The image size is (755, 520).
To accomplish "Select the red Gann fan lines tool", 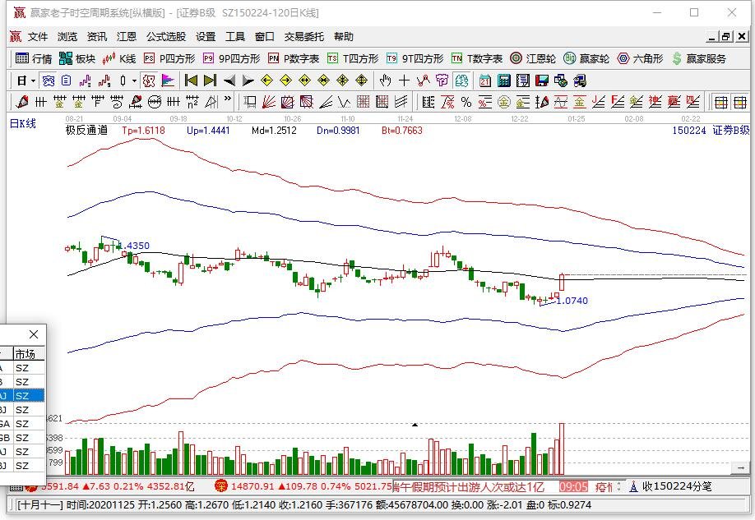I will (269, 102).
